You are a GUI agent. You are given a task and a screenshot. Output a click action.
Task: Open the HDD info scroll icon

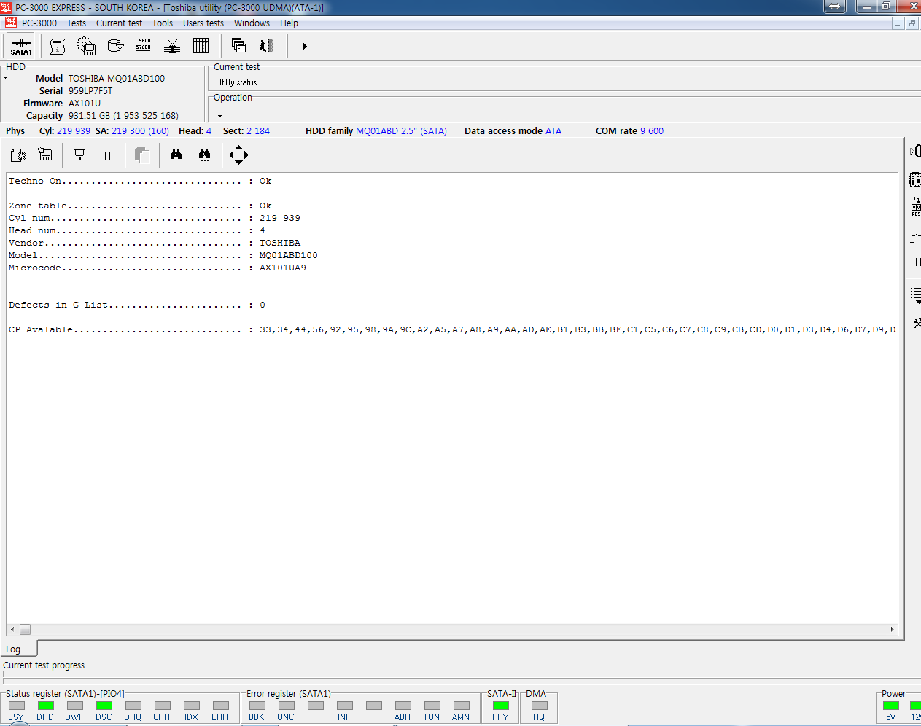pyautogui.click(x=58, y=47)
